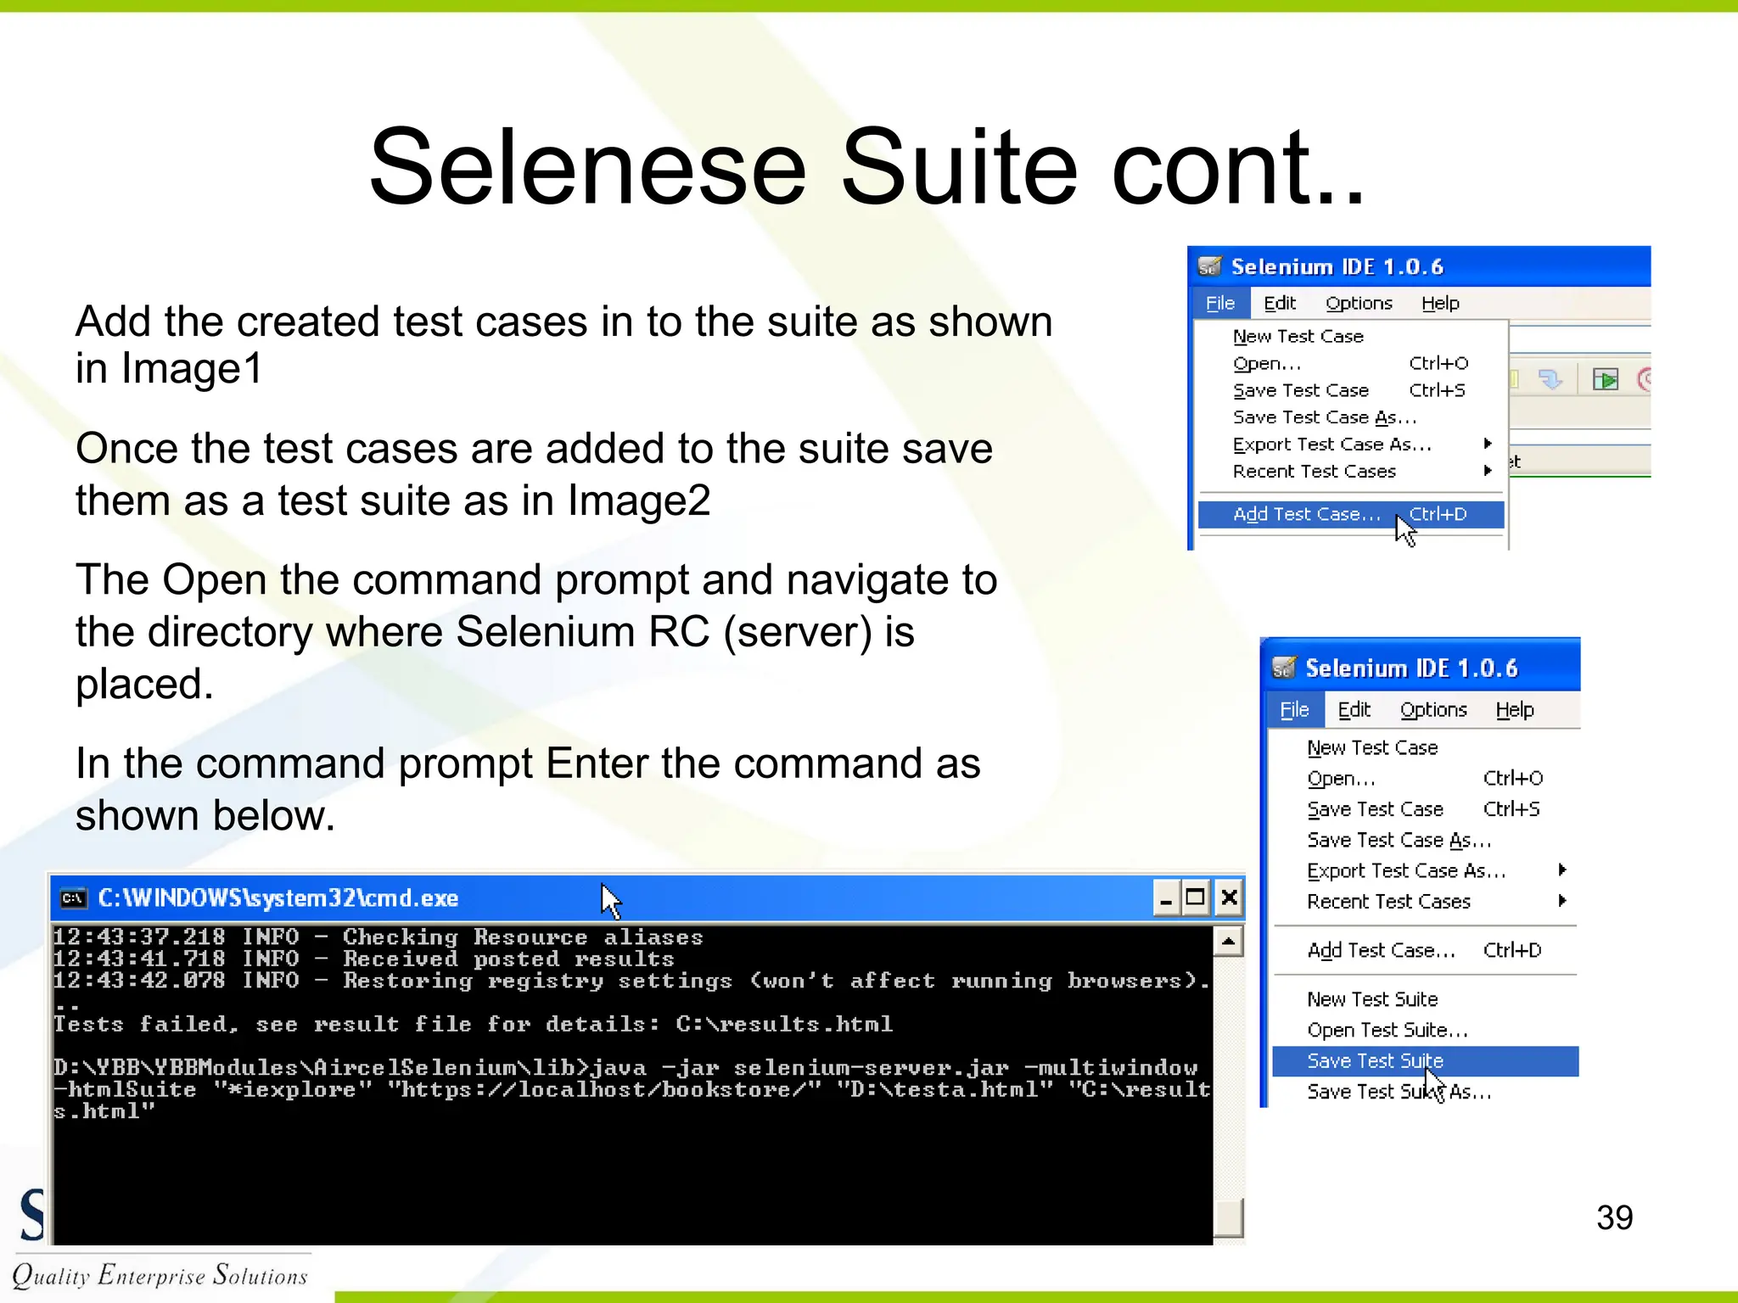
Task: Maximize the cmd.exe window
Action: [1196, 898]
